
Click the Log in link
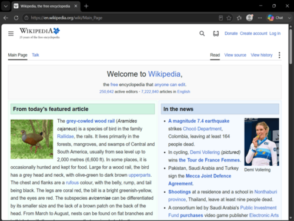[275, 34]
